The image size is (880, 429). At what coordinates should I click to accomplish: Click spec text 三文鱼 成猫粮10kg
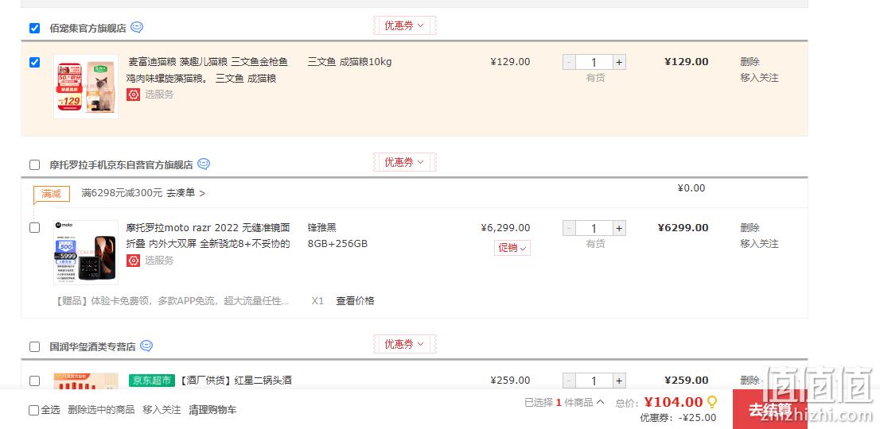[x=349, y=62]
